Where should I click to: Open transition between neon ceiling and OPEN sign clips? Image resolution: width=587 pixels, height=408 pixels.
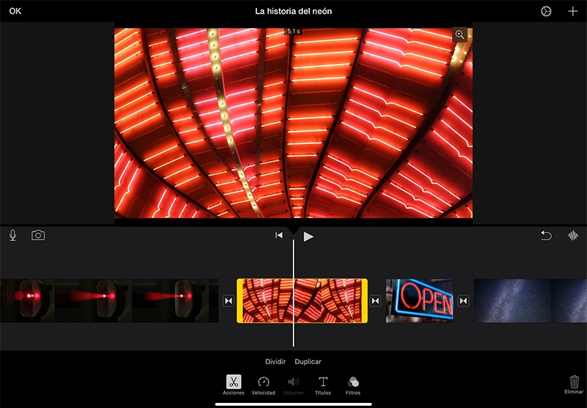375,301
